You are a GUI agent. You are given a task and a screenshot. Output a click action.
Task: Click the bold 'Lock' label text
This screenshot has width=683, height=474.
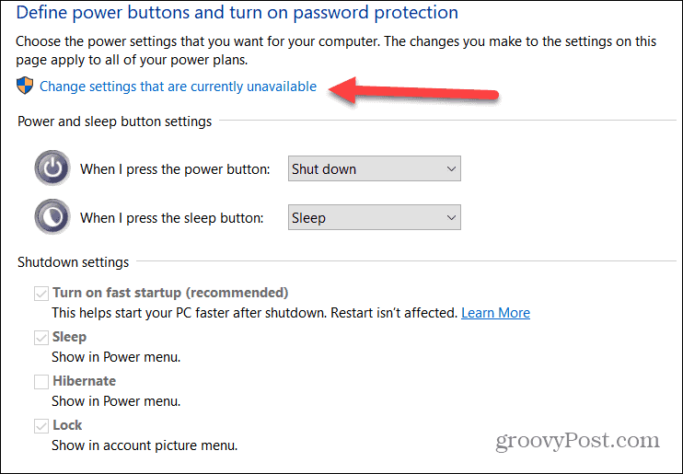[67, 425]
